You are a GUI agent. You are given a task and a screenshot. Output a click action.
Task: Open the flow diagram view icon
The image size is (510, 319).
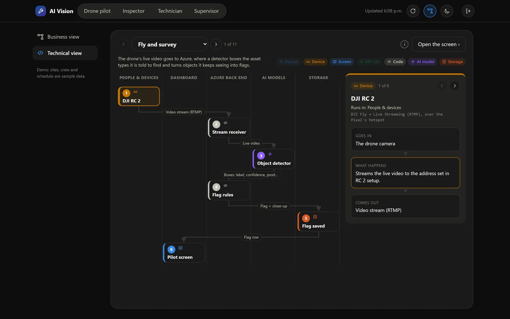click(x=430, y=11)
